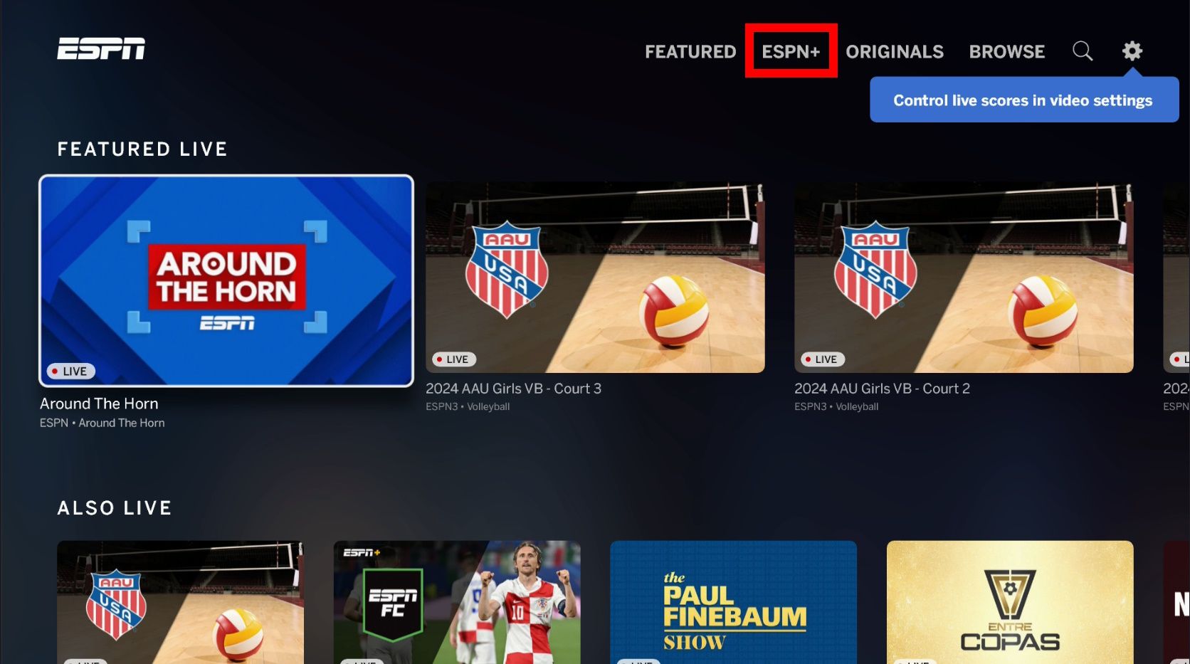Open the AAU volleyball tile under Also Live
This screenshot has width=1190, height=664.
pos(180,602)
